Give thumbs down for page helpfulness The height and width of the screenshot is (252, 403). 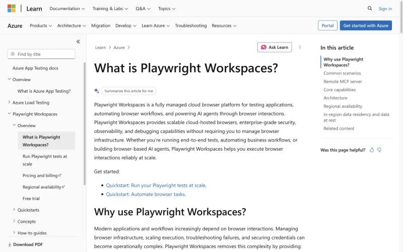click(x=379, y=150)
